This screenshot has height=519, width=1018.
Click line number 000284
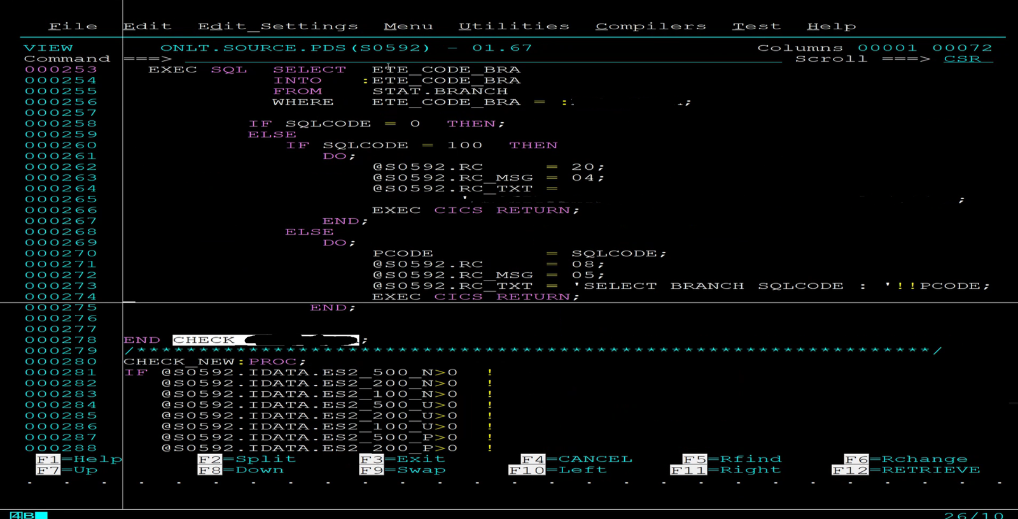[x=61, y=405]
